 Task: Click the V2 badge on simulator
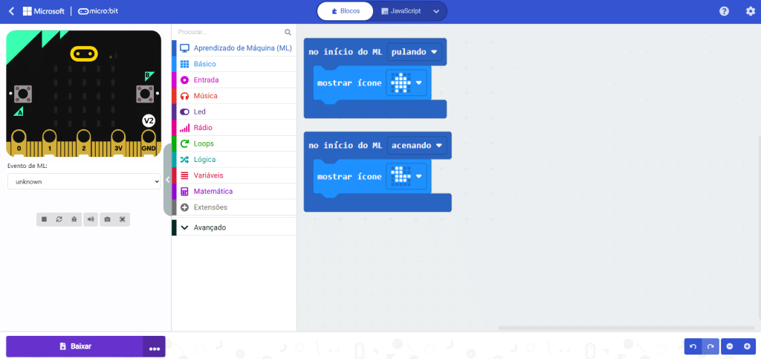click(149, 121)
